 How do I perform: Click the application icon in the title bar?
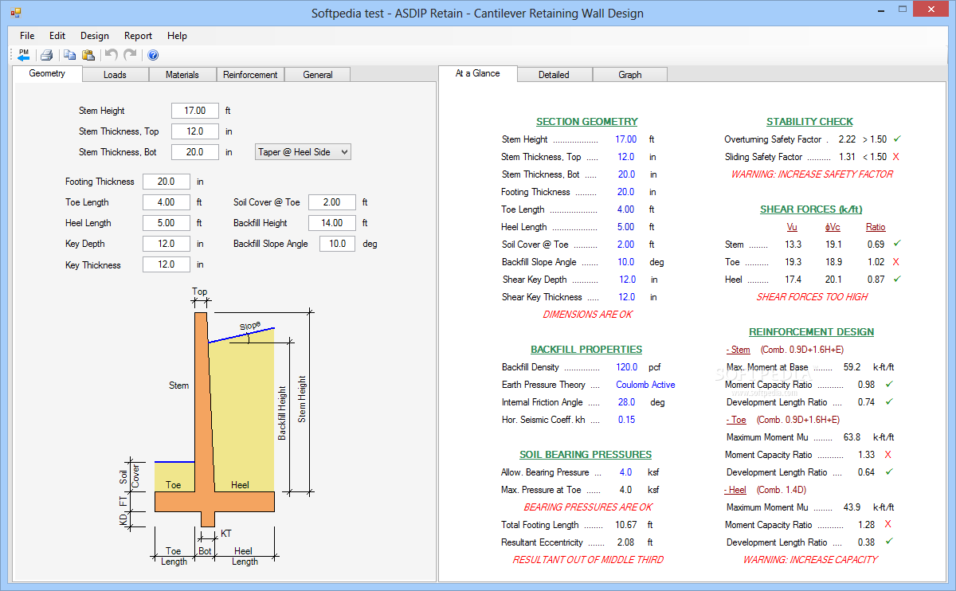pyautogui.click(x=15, y=13)
